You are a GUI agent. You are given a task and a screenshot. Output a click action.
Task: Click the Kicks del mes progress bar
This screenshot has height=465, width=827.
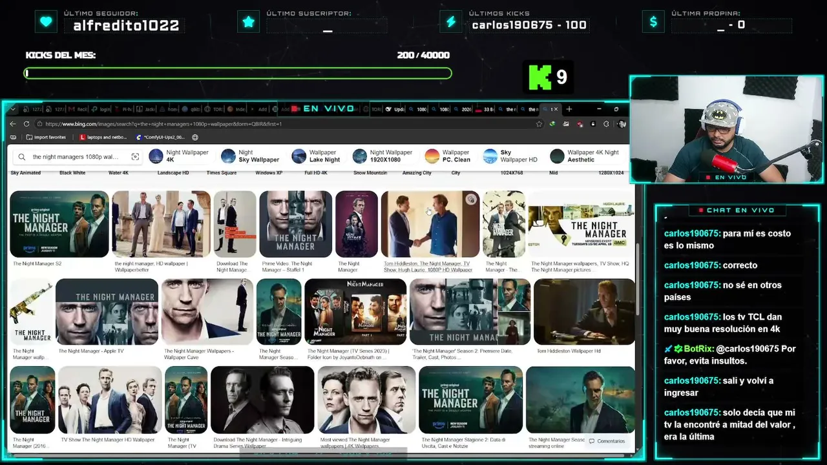238,74
